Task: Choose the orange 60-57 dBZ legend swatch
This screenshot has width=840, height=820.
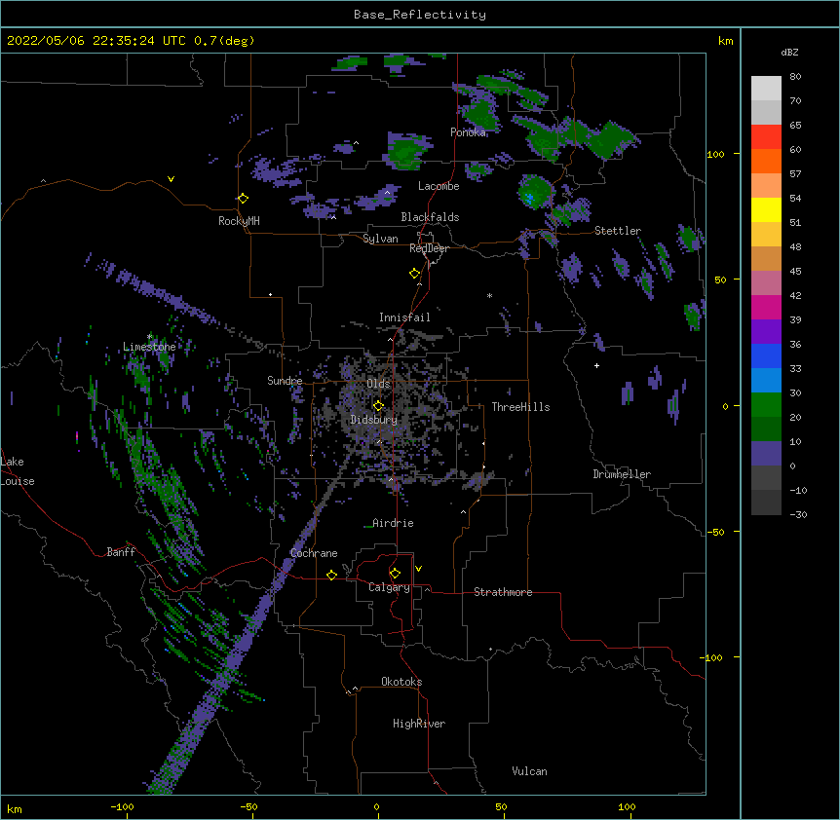Action: (x=766, y=162)
